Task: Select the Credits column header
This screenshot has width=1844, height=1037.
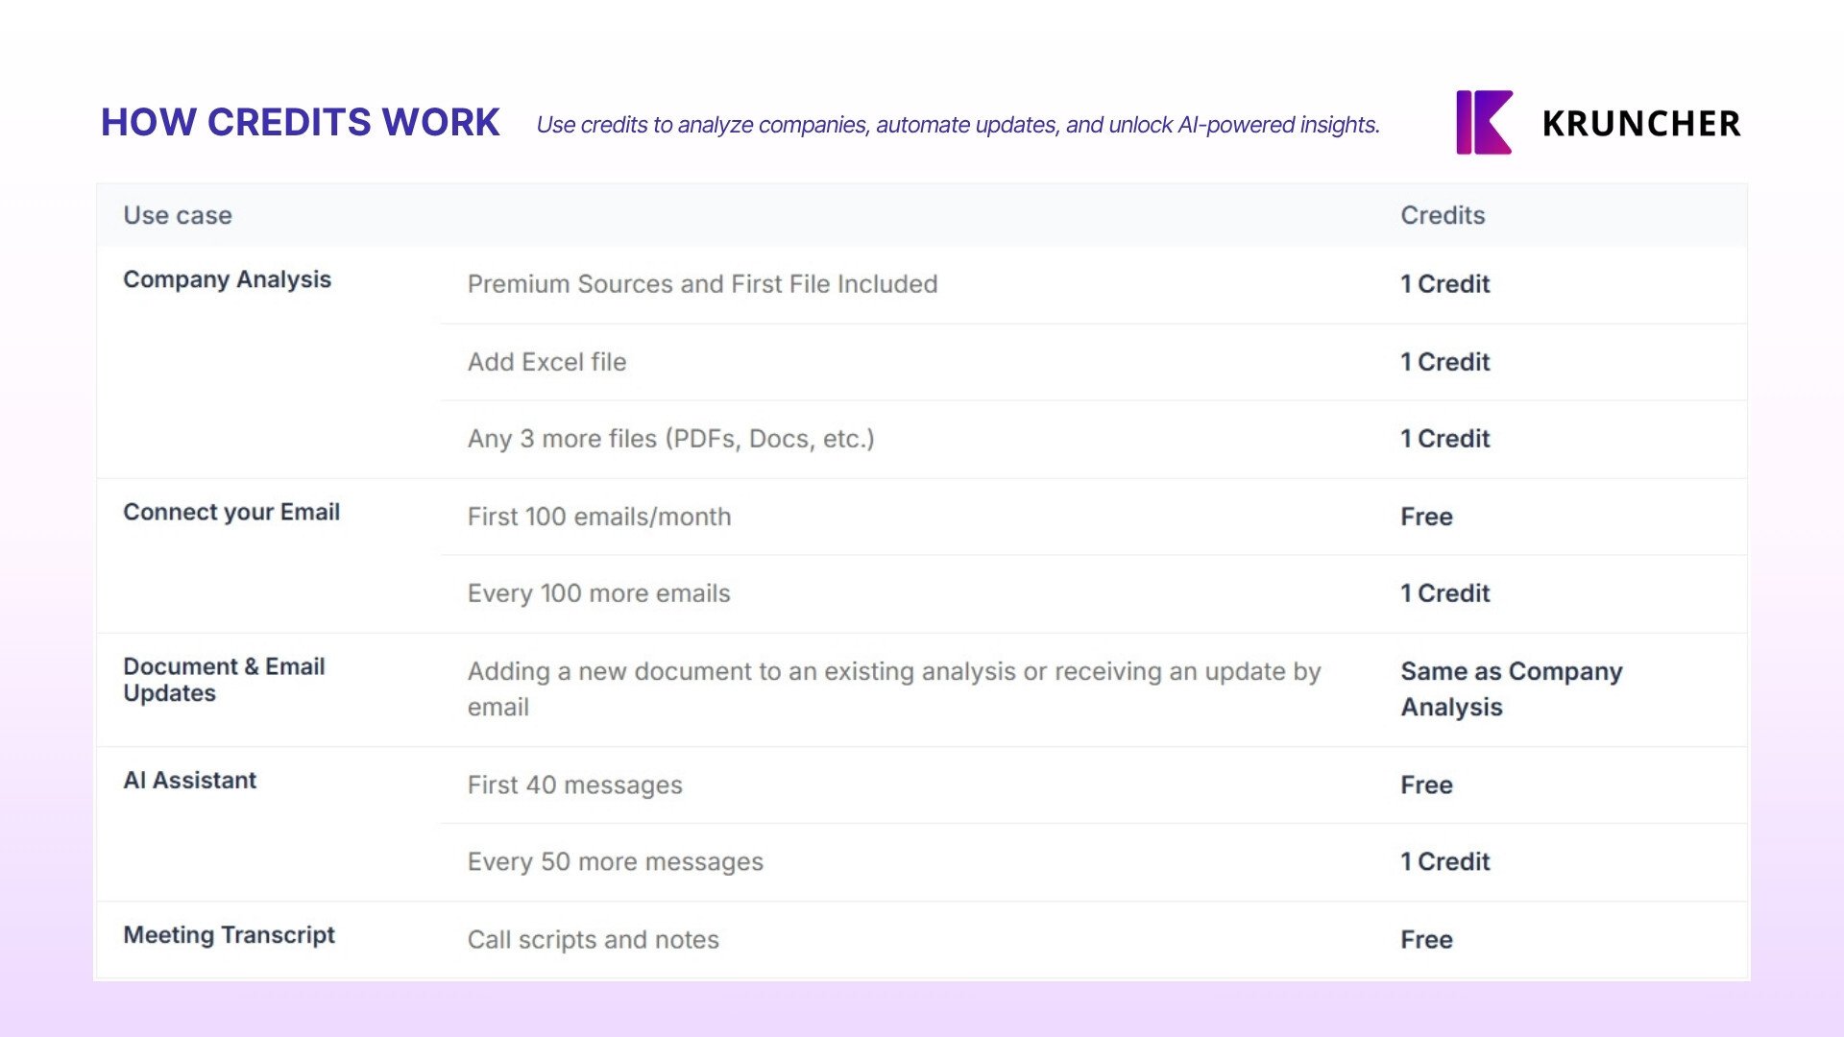Action: click(1443, 215)
